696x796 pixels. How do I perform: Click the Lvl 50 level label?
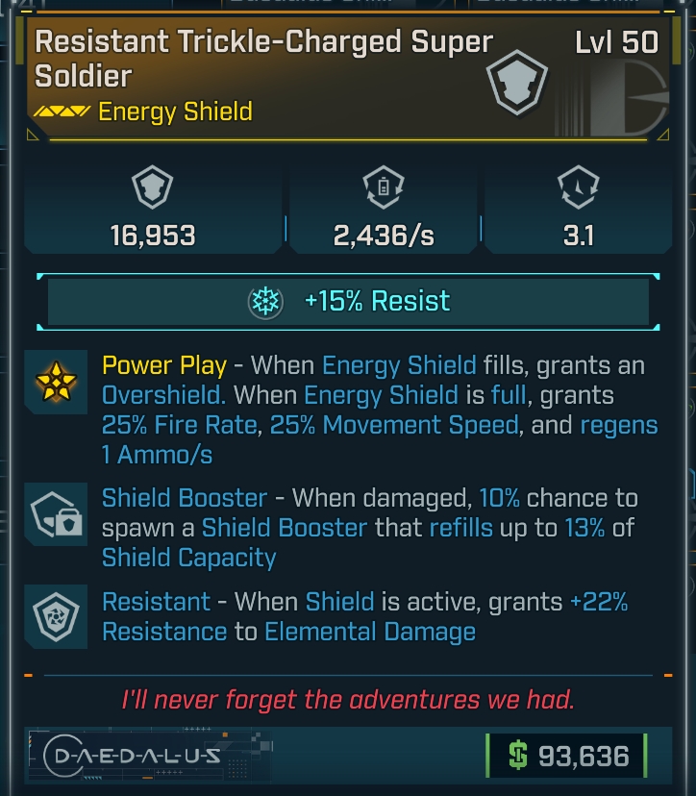click(616, 42)
